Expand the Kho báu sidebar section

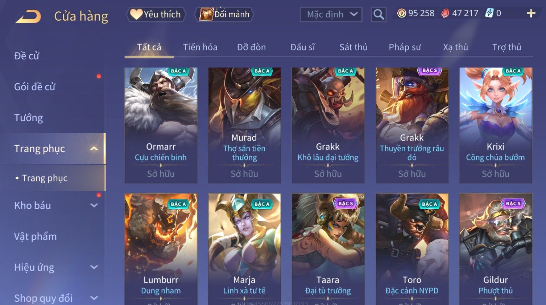click(x=94, y=205)
